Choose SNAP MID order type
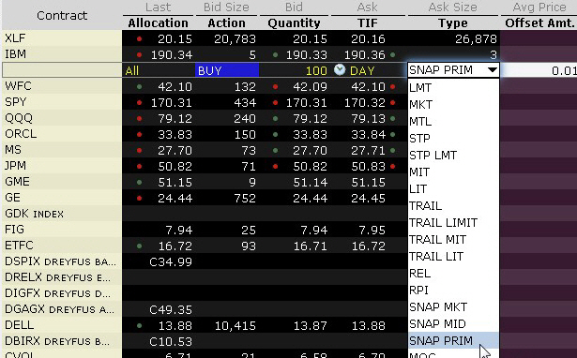Image resolution: width=577 pixels, height=358 pixels. [453, 324]
